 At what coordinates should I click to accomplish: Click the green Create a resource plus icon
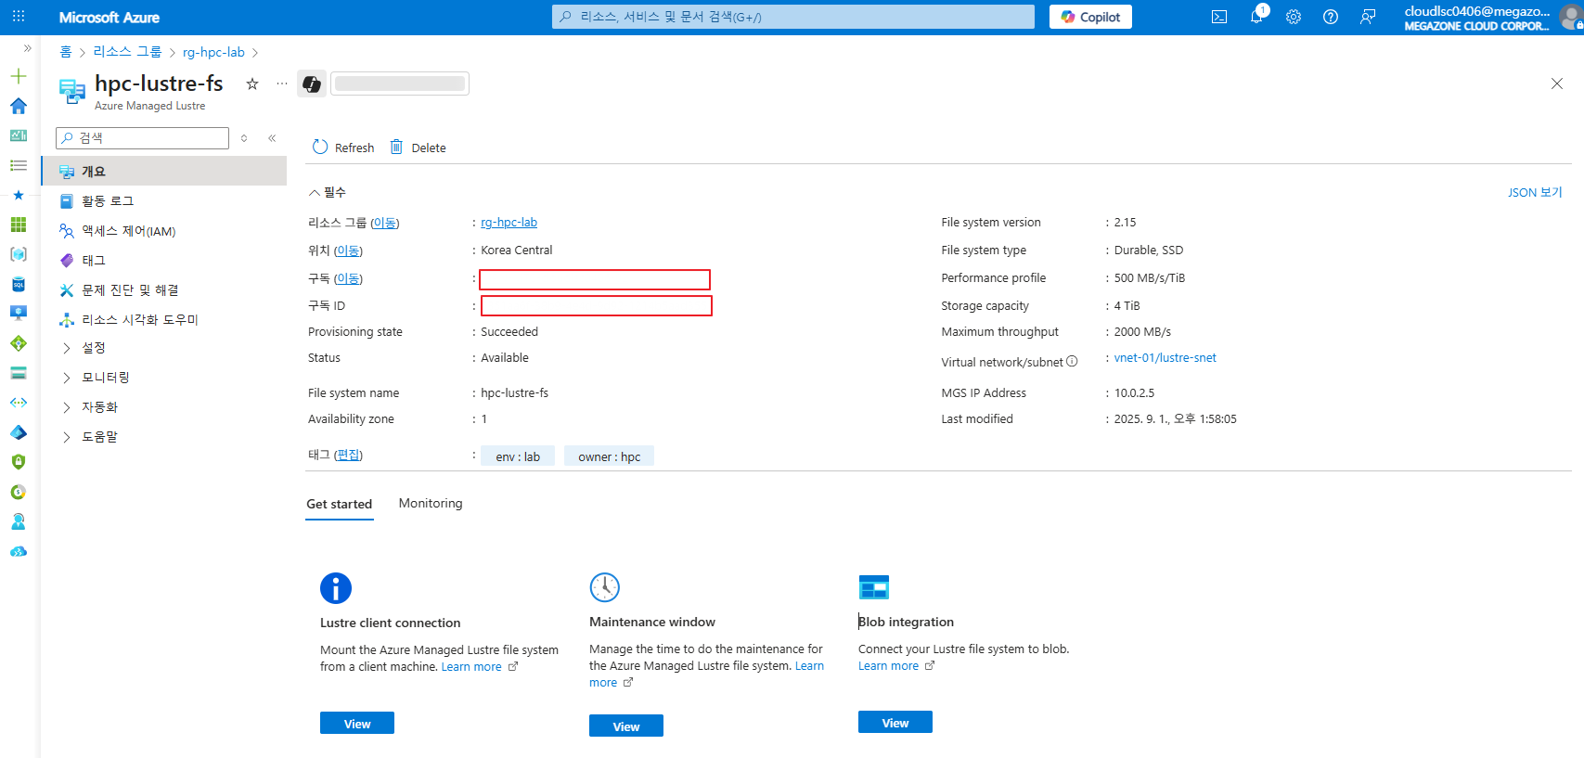pos(19,76)
